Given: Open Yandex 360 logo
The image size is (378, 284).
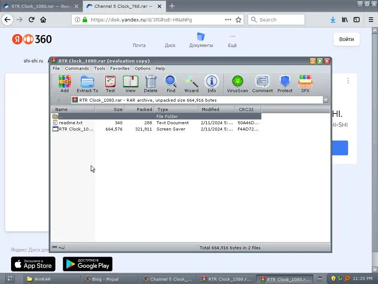Looking at the screenshot, I should tap(32, 39).
